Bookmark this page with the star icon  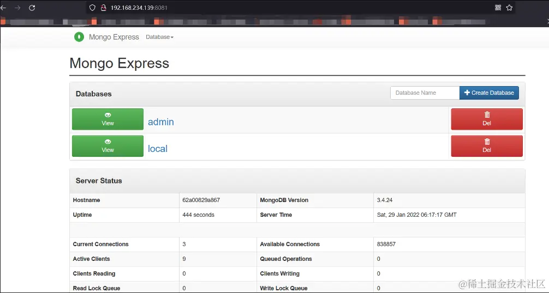click(x=510, y=8)
